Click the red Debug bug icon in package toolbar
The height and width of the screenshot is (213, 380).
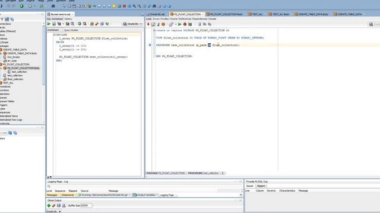tap(185, 24)
